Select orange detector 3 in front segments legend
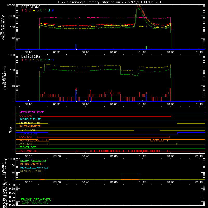 pos(30,10)
